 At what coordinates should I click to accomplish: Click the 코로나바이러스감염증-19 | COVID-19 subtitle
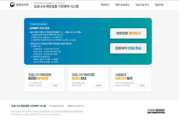tap(49, 3)
